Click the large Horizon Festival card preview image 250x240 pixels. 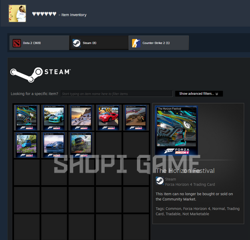[177, 131]
